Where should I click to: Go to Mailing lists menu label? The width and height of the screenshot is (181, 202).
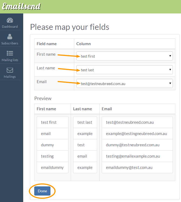pos(10,60)
